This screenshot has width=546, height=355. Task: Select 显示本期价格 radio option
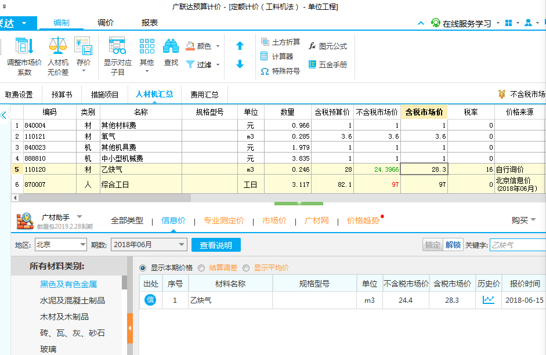click(142, 268)
